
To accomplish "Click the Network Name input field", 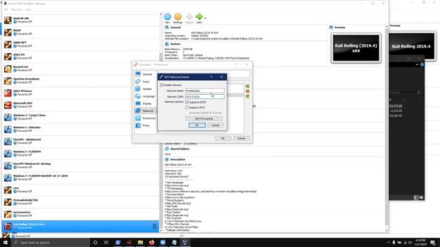I will (205, 91).
